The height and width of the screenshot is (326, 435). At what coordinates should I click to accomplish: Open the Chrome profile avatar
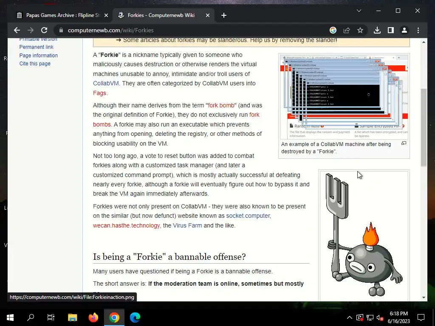coord(404,30)
